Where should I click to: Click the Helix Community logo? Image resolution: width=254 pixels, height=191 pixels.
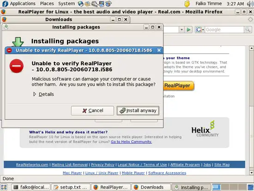tap(205, 129)
